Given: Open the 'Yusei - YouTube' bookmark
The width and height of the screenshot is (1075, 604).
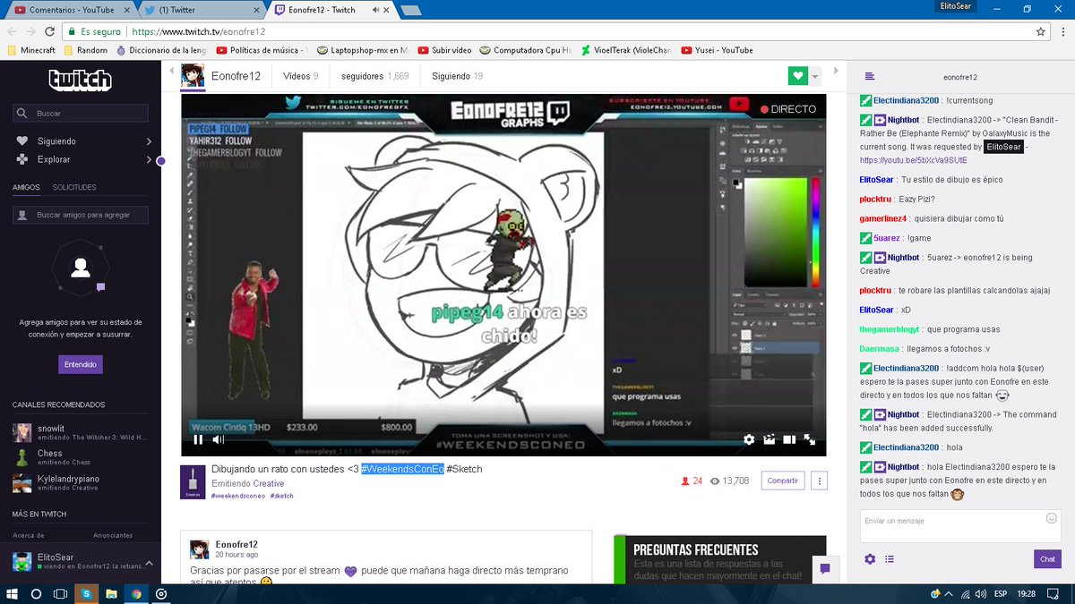Looking at the screenshot, I should [717, 50].
